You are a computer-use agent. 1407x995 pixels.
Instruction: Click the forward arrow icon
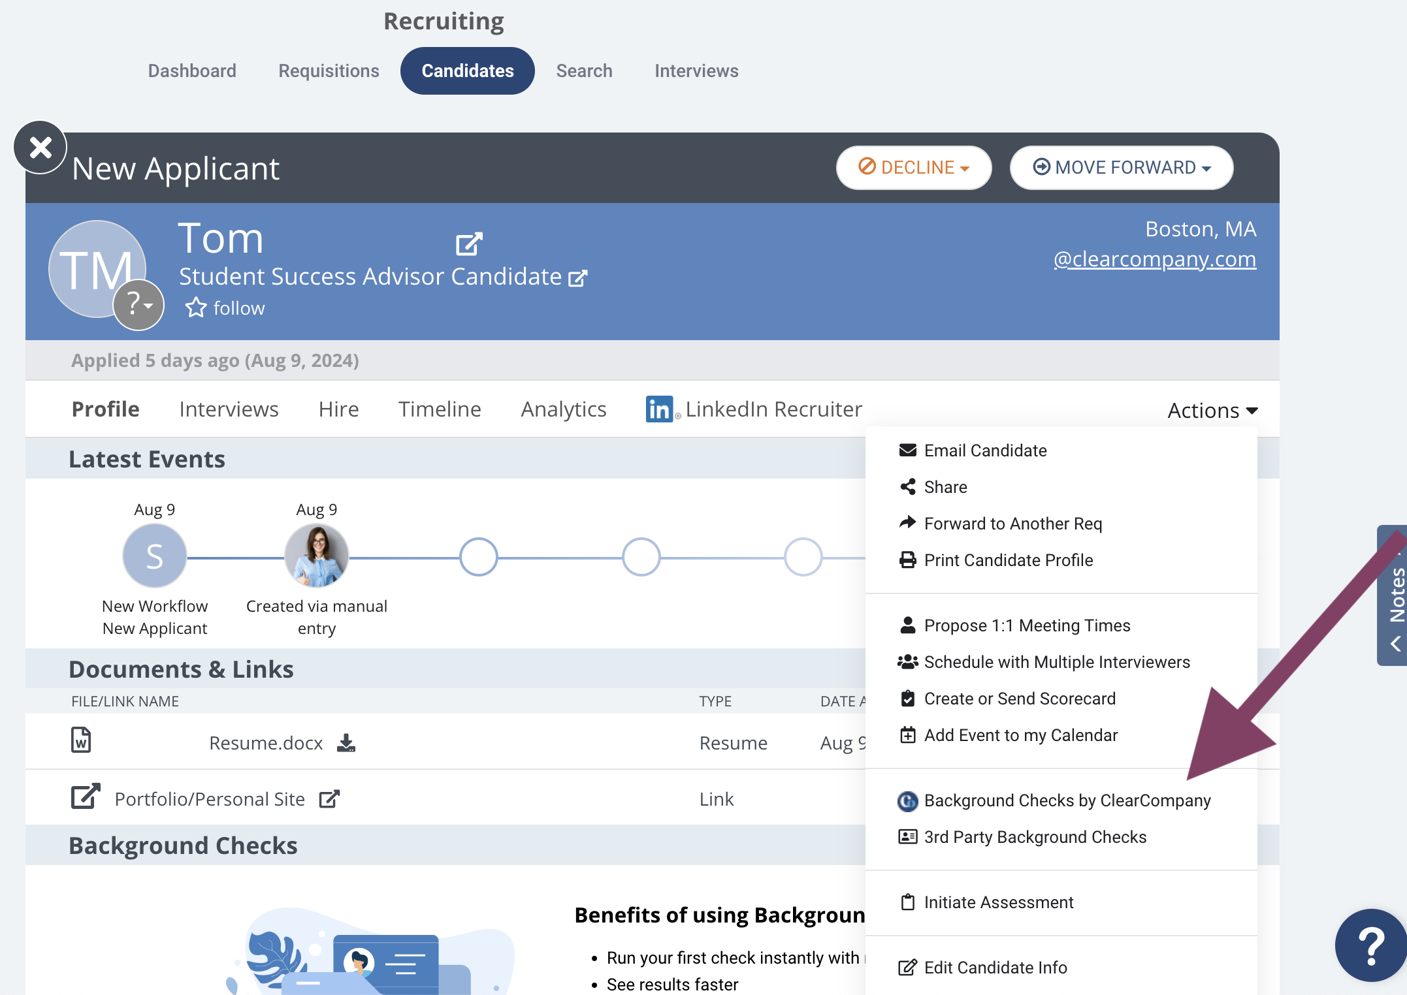coord(908,522)
